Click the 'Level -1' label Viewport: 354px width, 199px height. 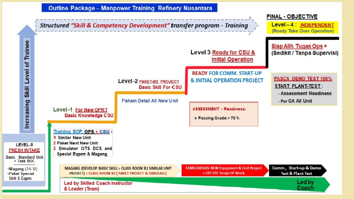point(63,110)
